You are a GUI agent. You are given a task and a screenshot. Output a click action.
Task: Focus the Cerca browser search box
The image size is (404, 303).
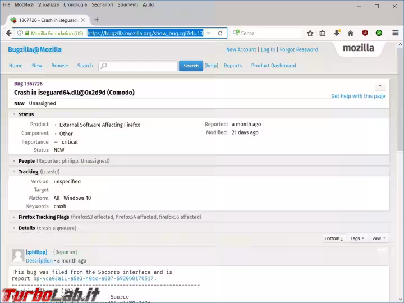(x=267, y=33)
